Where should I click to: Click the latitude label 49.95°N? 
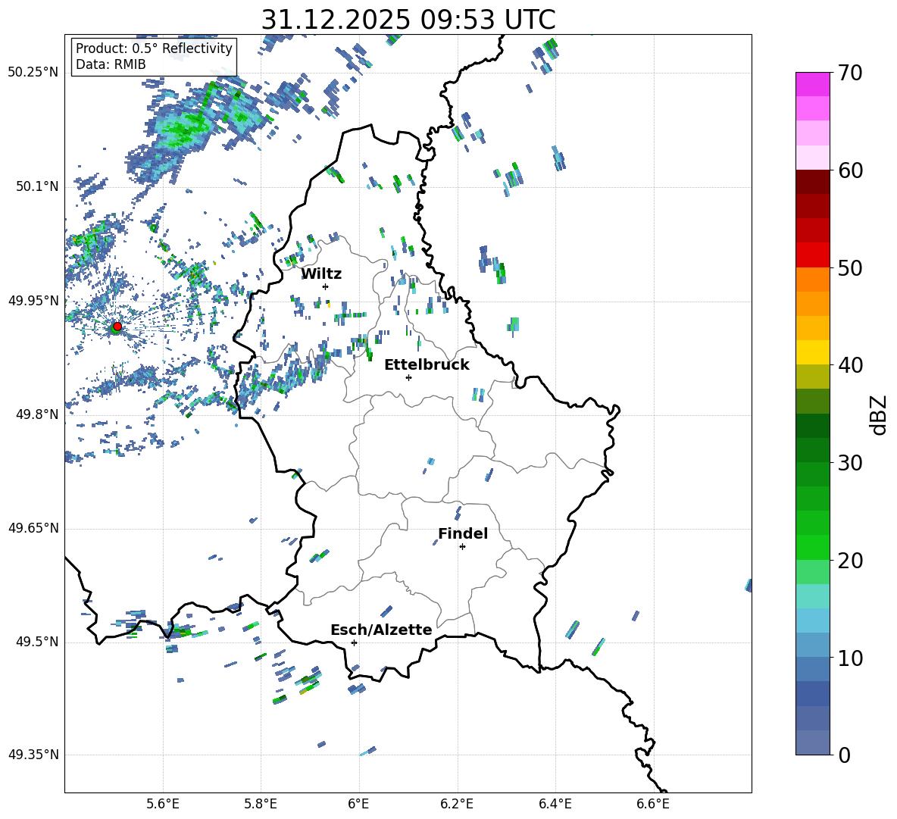click(33, 300)
